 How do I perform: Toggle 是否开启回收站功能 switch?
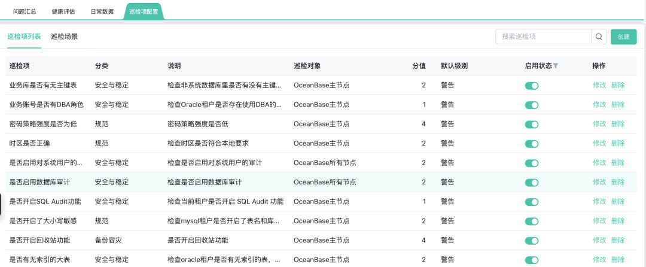(532, 241)
